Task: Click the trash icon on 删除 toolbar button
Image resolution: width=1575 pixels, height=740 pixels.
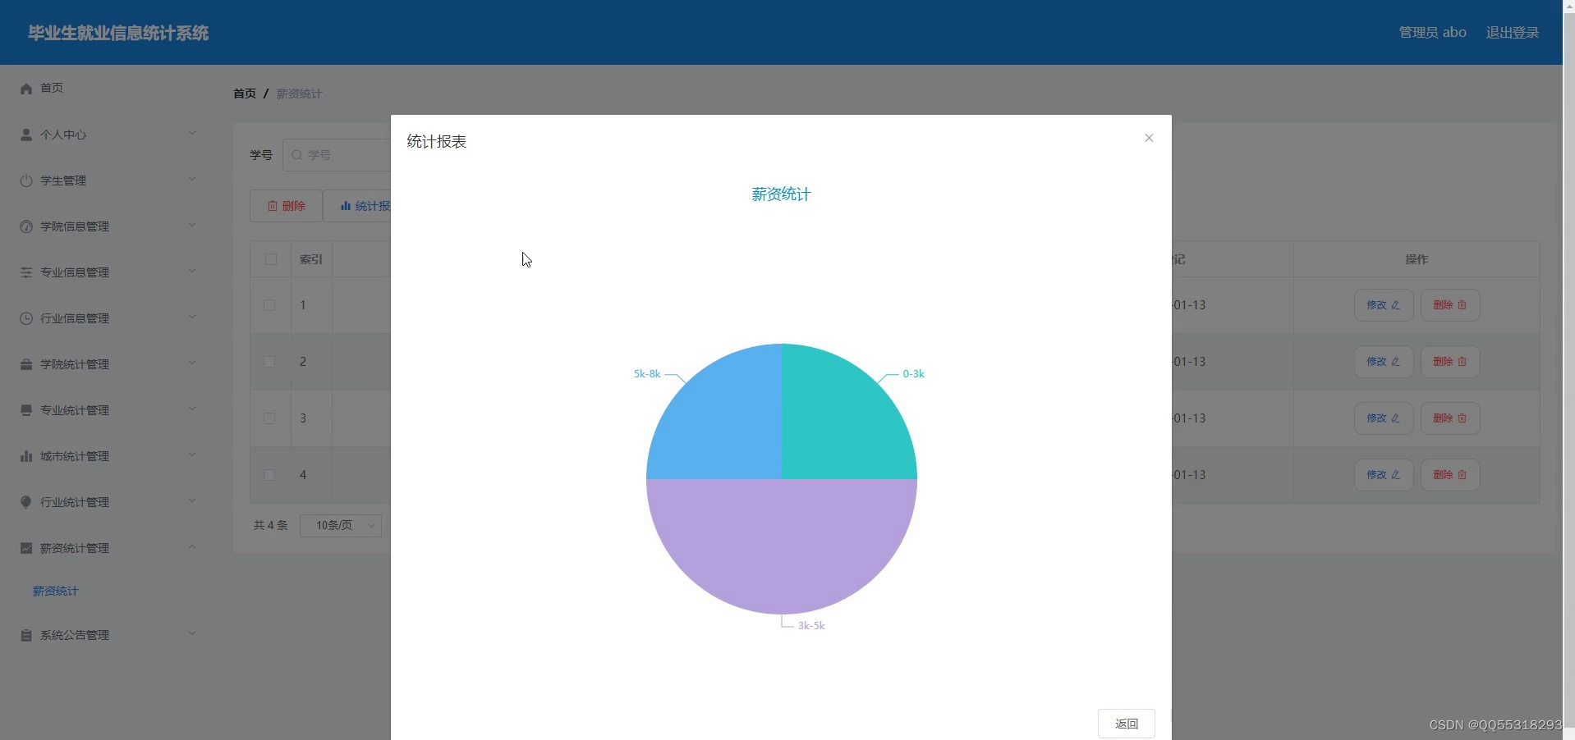Action: (273, 206)
